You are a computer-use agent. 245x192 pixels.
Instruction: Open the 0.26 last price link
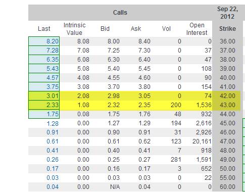click(53, 160)
